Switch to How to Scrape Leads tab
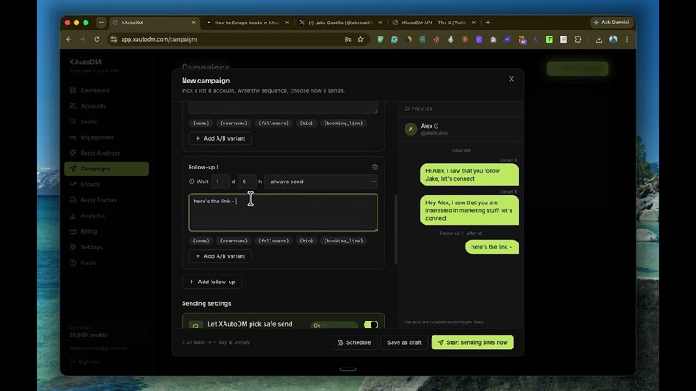This screenshot has width=696, height=391. point(247,23)
